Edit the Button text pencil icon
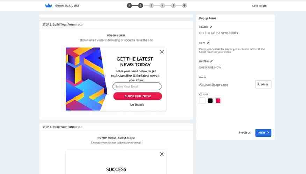 [211, 61]
